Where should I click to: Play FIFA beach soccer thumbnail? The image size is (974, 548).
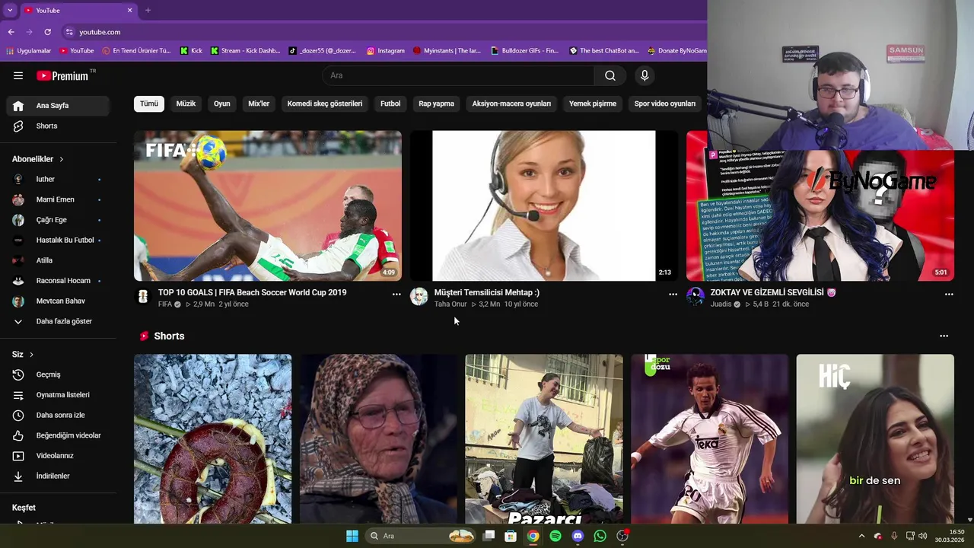click(268, 205)
